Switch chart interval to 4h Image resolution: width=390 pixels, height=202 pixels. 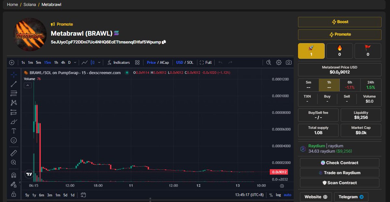tap(63, 62)
